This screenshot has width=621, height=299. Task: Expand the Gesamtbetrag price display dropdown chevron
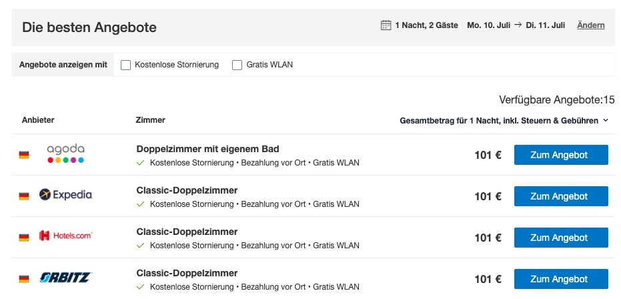(606, 121)
